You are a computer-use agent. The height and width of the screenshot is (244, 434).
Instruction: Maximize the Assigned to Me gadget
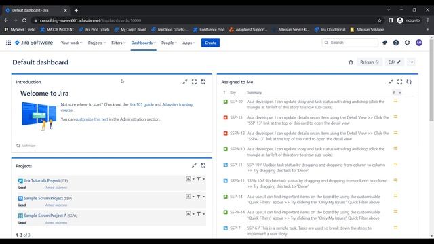click(x=399, y=82)
